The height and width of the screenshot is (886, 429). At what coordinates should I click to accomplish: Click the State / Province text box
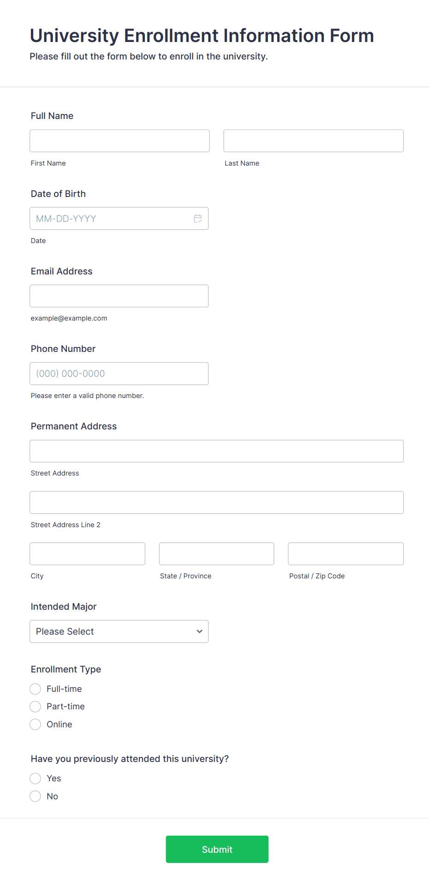tap(216, 554)
